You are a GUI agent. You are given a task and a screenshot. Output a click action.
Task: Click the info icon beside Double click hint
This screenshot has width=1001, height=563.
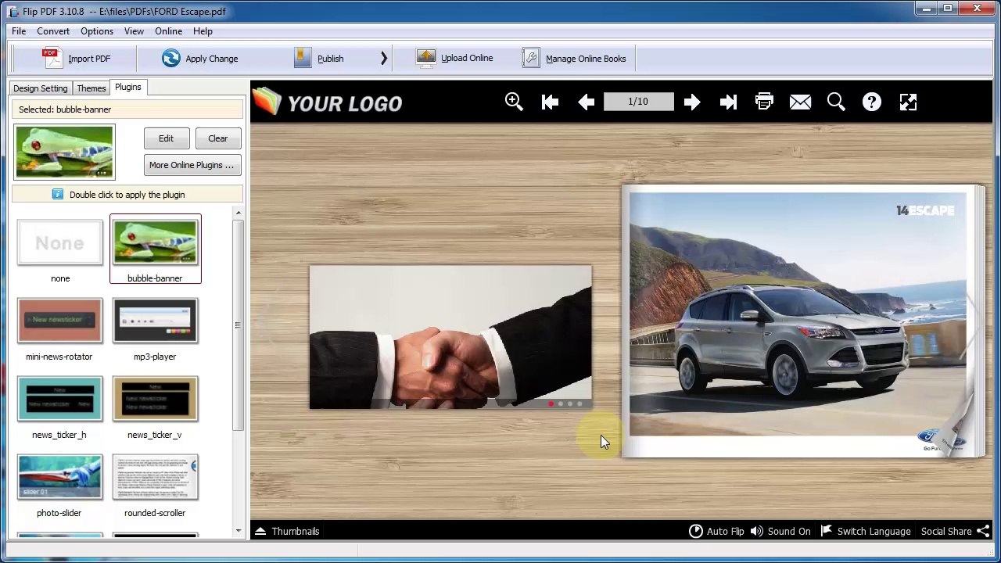tap(58, 194)
